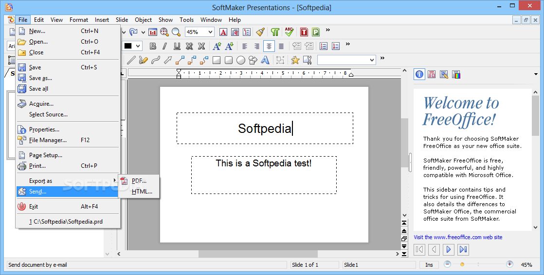Click the redo arrow icon
Screen dimensions: 544x275
pyautogui.click(x=133, y=32)
